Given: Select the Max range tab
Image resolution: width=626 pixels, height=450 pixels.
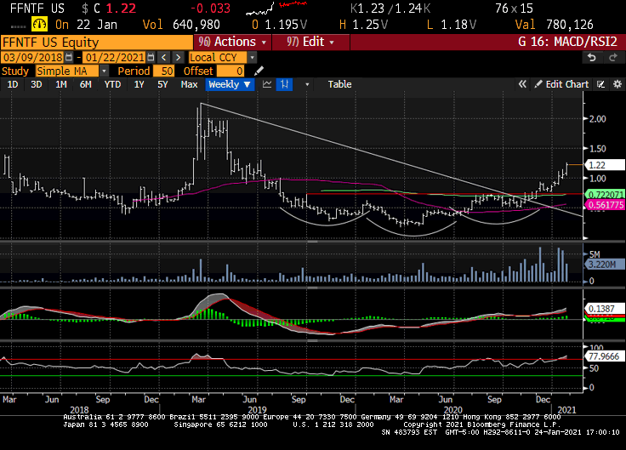Looking at the screenshot, I should (x=189, y=84).
